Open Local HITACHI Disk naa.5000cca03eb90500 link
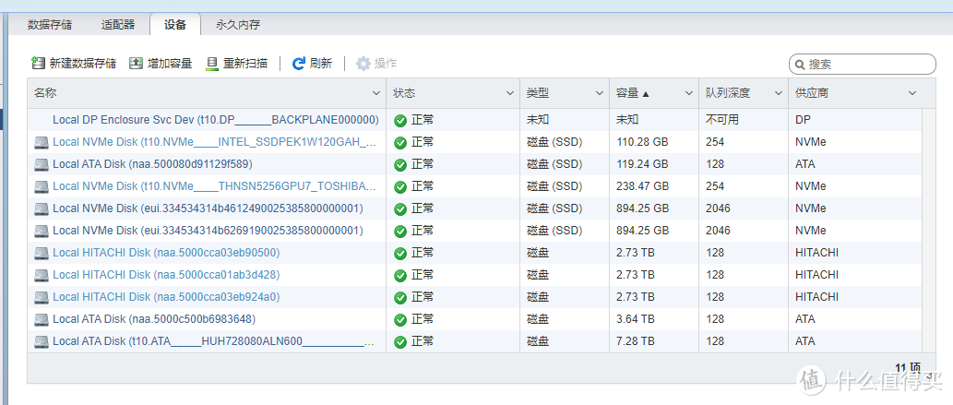953x405 pixels. point(166,253)
